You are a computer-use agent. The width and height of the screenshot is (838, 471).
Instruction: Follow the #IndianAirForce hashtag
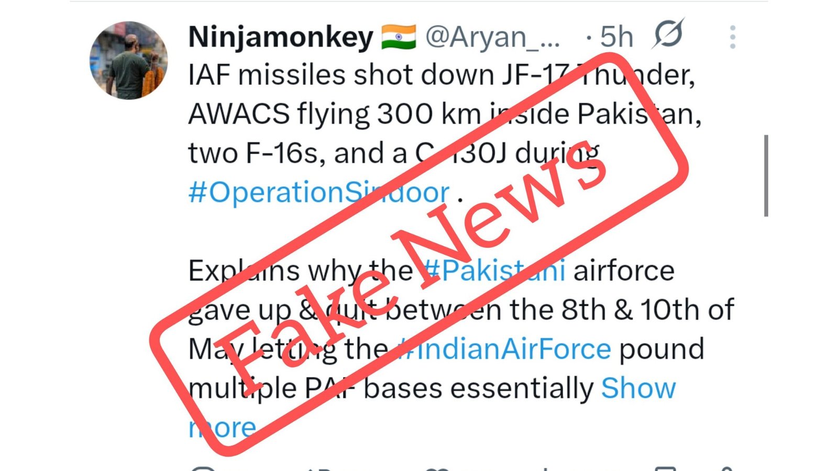pos(504,349)
